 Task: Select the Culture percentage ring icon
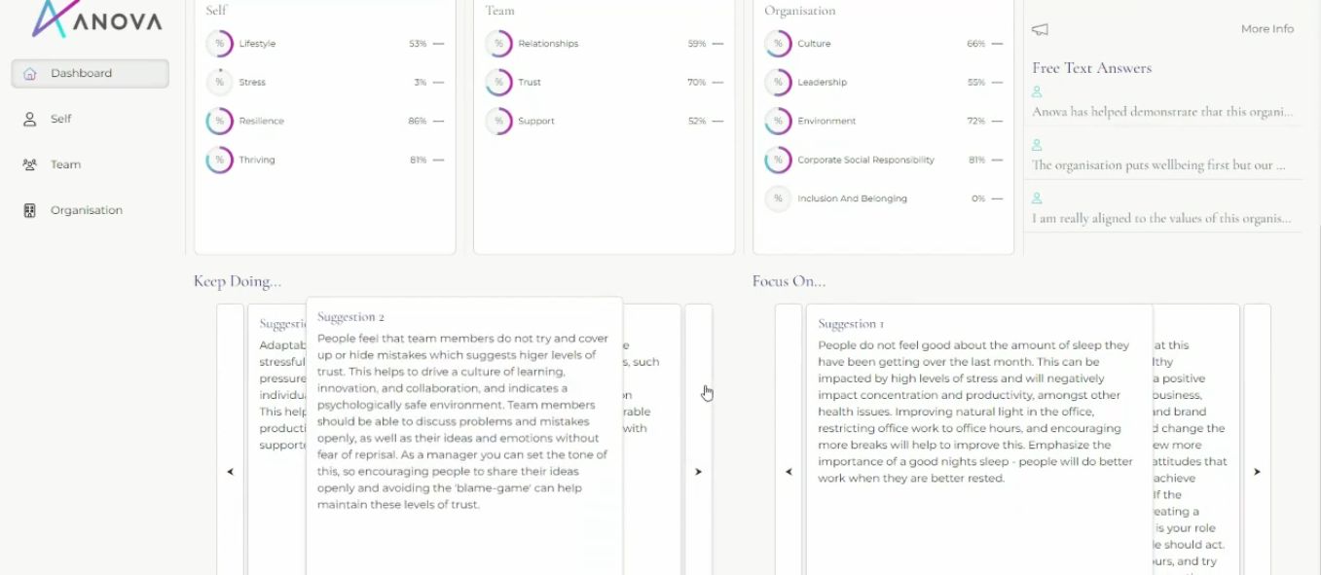(x=778, y=44)
